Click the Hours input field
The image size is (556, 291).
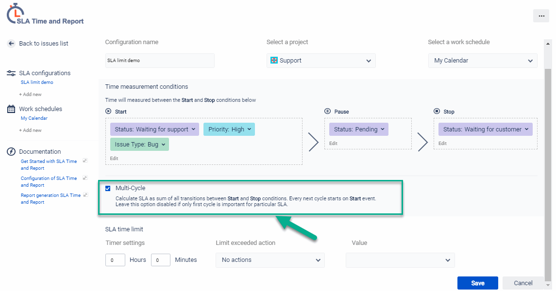click(x=115, y=260)
